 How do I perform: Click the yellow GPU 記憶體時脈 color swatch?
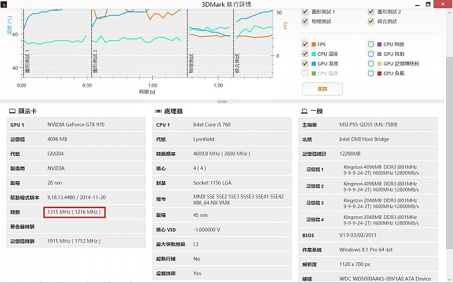point(379,64)
